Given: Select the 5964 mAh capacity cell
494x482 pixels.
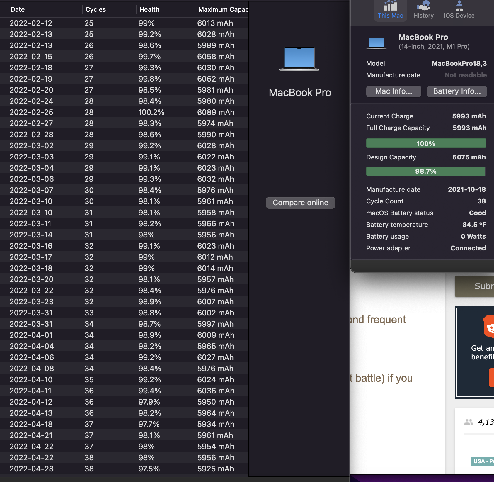Looking at the screenshot, I should point(216,413).
